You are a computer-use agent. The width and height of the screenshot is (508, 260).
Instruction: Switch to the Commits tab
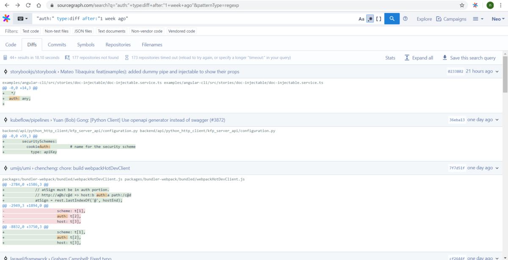57,44
